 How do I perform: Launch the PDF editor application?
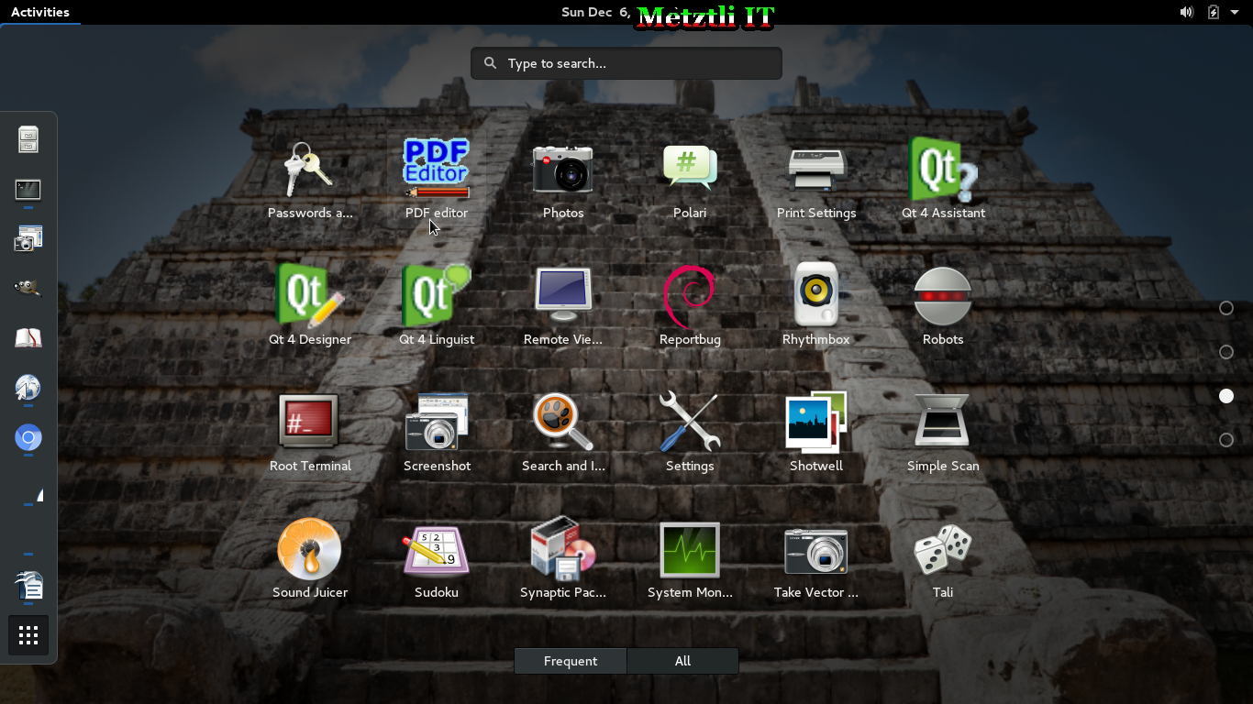tap(437, 170)
